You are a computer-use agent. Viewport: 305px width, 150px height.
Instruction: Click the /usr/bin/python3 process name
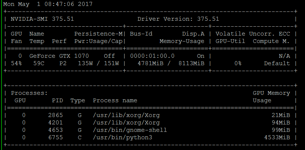click(123, 137)
